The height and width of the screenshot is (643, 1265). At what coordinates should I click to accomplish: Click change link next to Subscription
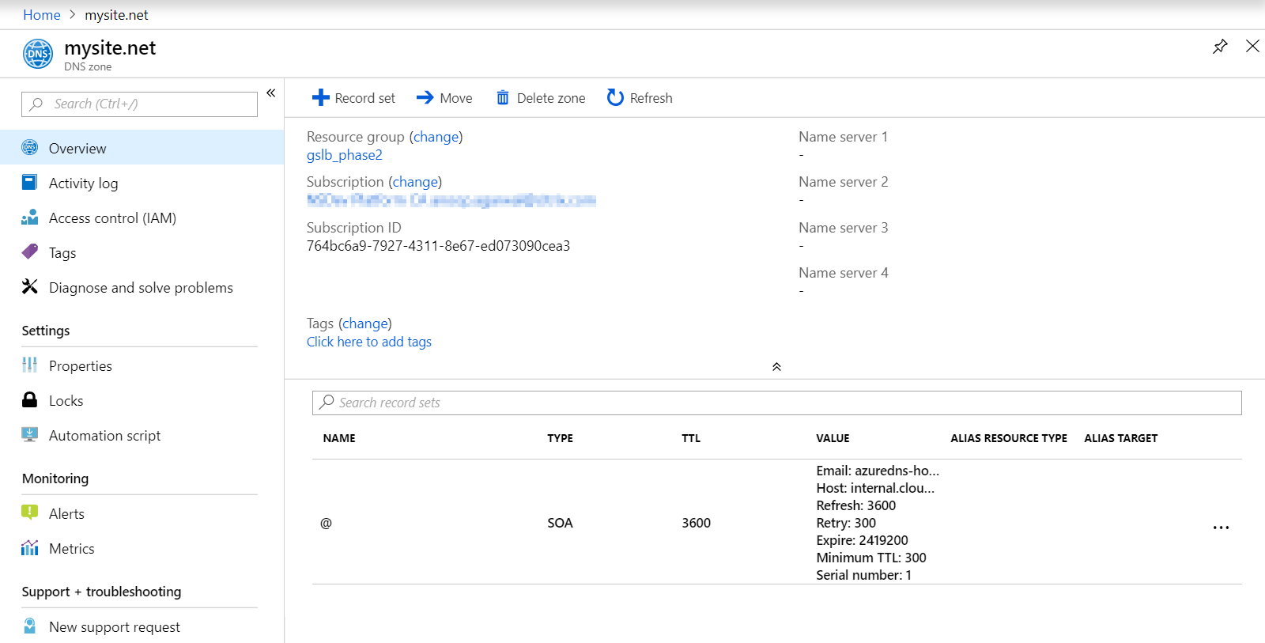[x=415, y=182]
